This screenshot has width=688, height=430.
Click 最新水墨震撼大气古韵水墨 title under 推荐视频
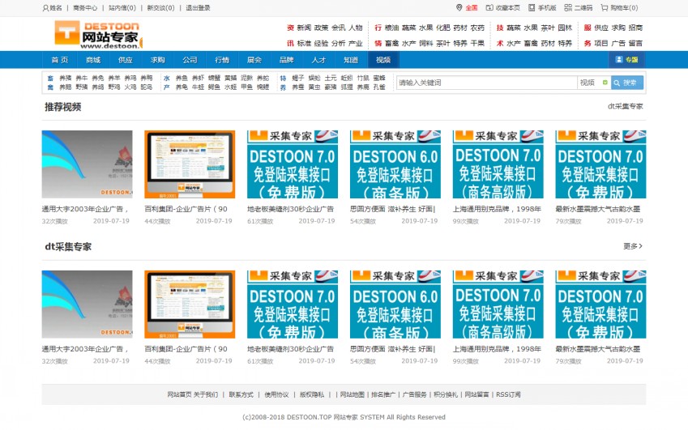pyautogui.click(x=597, y=209)
